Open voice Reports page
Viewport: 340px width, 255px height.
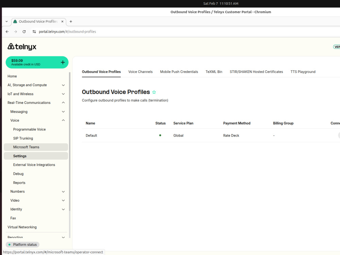tap(19, 183)
